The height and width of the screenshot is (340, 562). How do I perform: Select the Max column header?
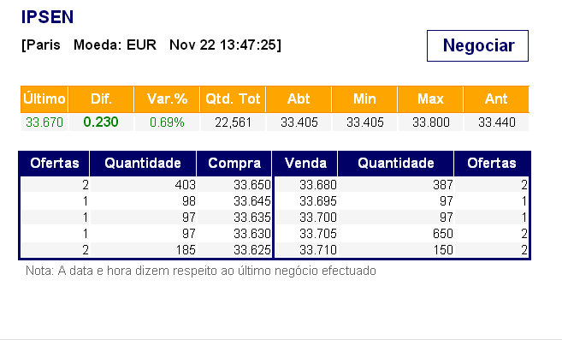tap(430, 99)
